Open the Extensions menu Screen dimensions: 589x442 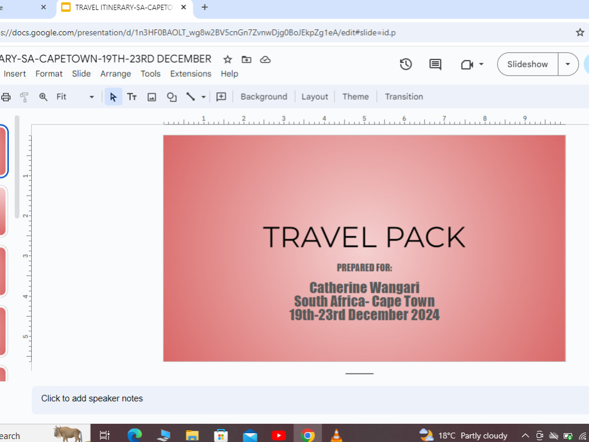[190, 74]
